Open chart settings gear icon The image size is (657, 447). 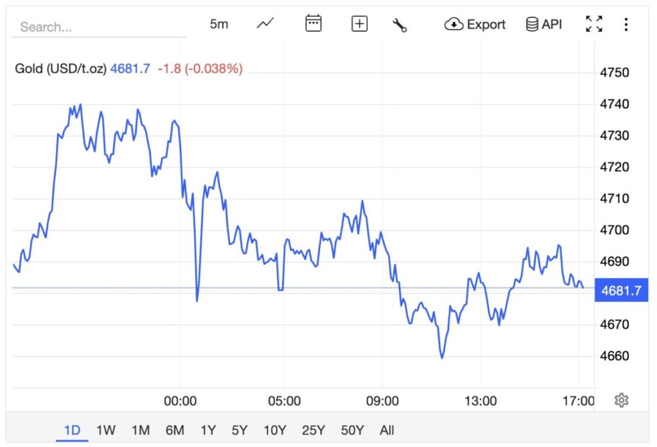click(x=621, y=400)
